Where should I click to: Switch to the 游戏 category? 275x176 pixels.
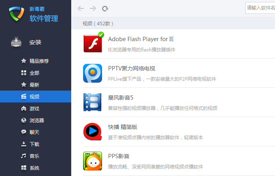tap(34, 108)
